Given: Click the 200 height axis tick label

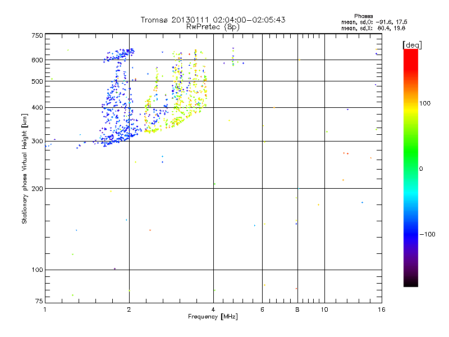Looking at the screenshot, I should tap(37, 189).
